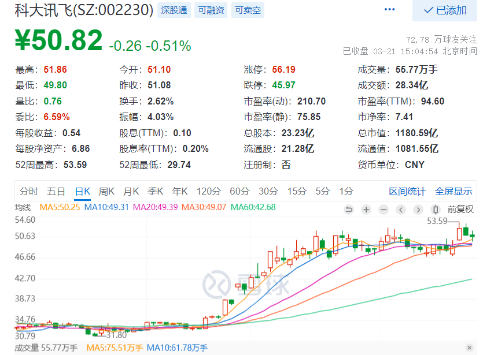
Task: Click the 可卖空 tag
Action: [x=248, y=10]
